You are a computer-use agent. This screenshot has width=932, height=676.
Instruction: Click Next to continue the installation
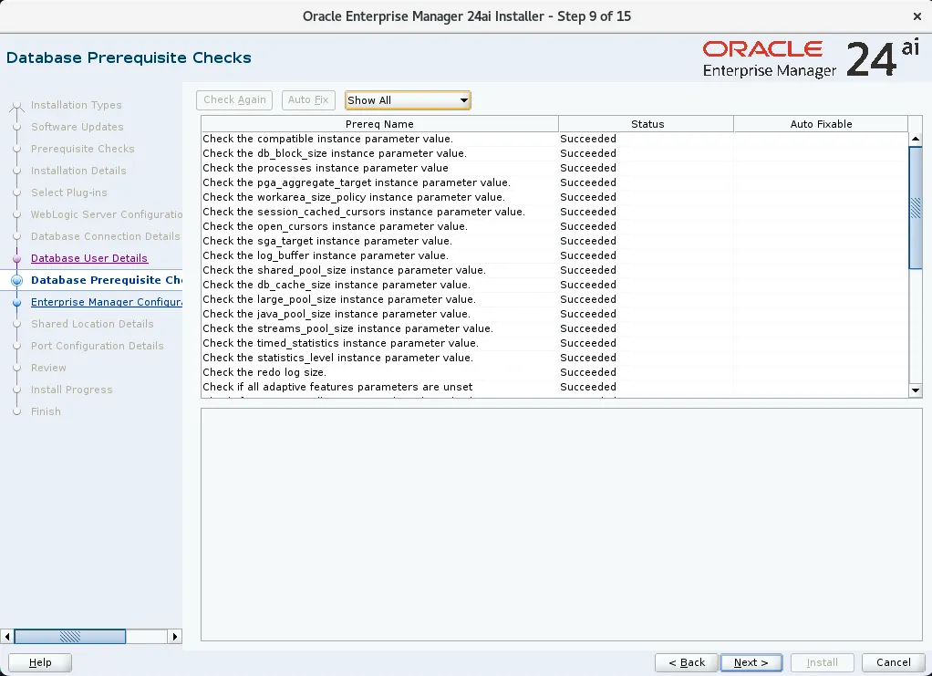pos(751,662)
